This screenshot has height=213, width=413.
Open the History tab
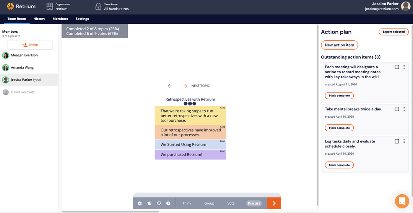(39, 19)
